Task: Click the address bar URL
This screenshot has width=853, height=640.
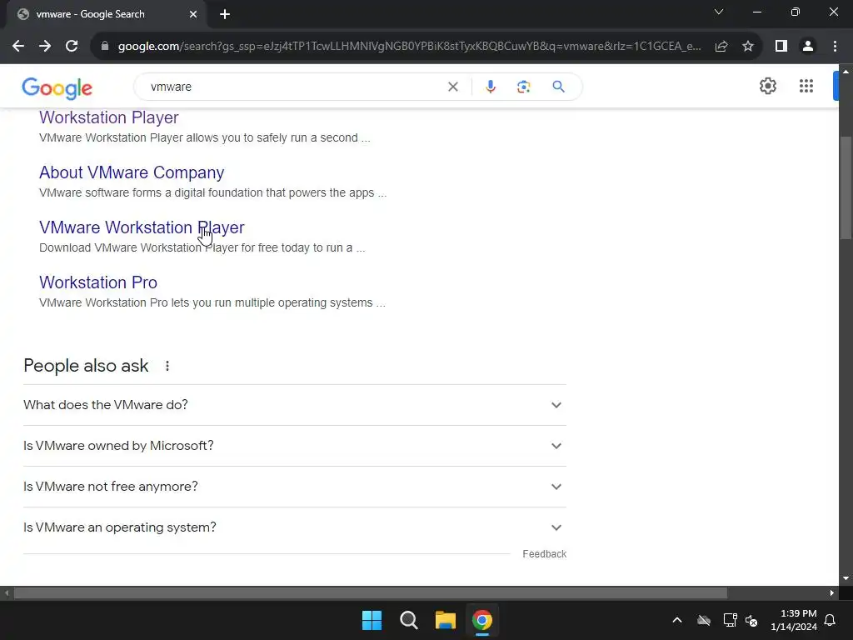Action: (409, 47)
